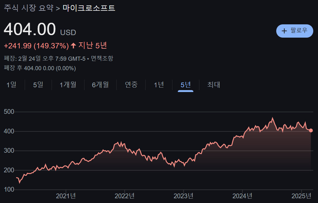Click the 2025년 x-axis label
The width and height of the screenshot is (318, 203).
pos(301,196)
